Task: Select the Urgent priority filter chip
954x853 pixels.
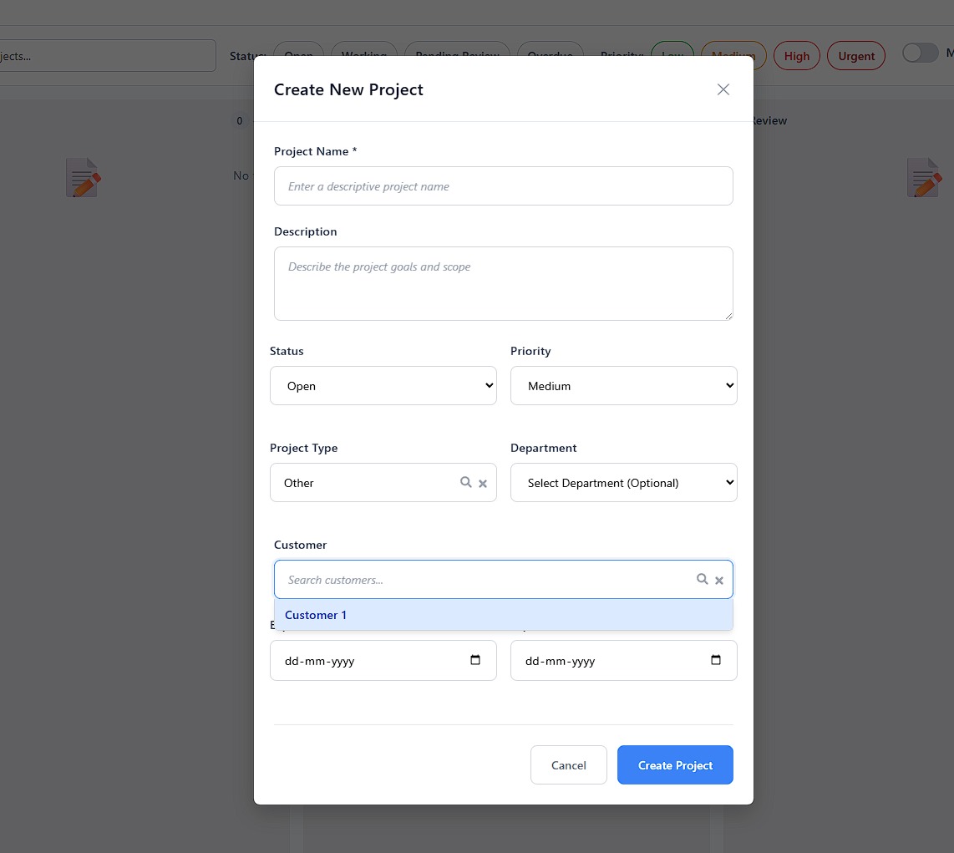Action: point(856,56)
